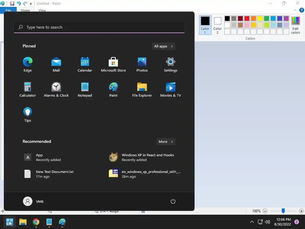Open the Calendar app

click(85, 65)
